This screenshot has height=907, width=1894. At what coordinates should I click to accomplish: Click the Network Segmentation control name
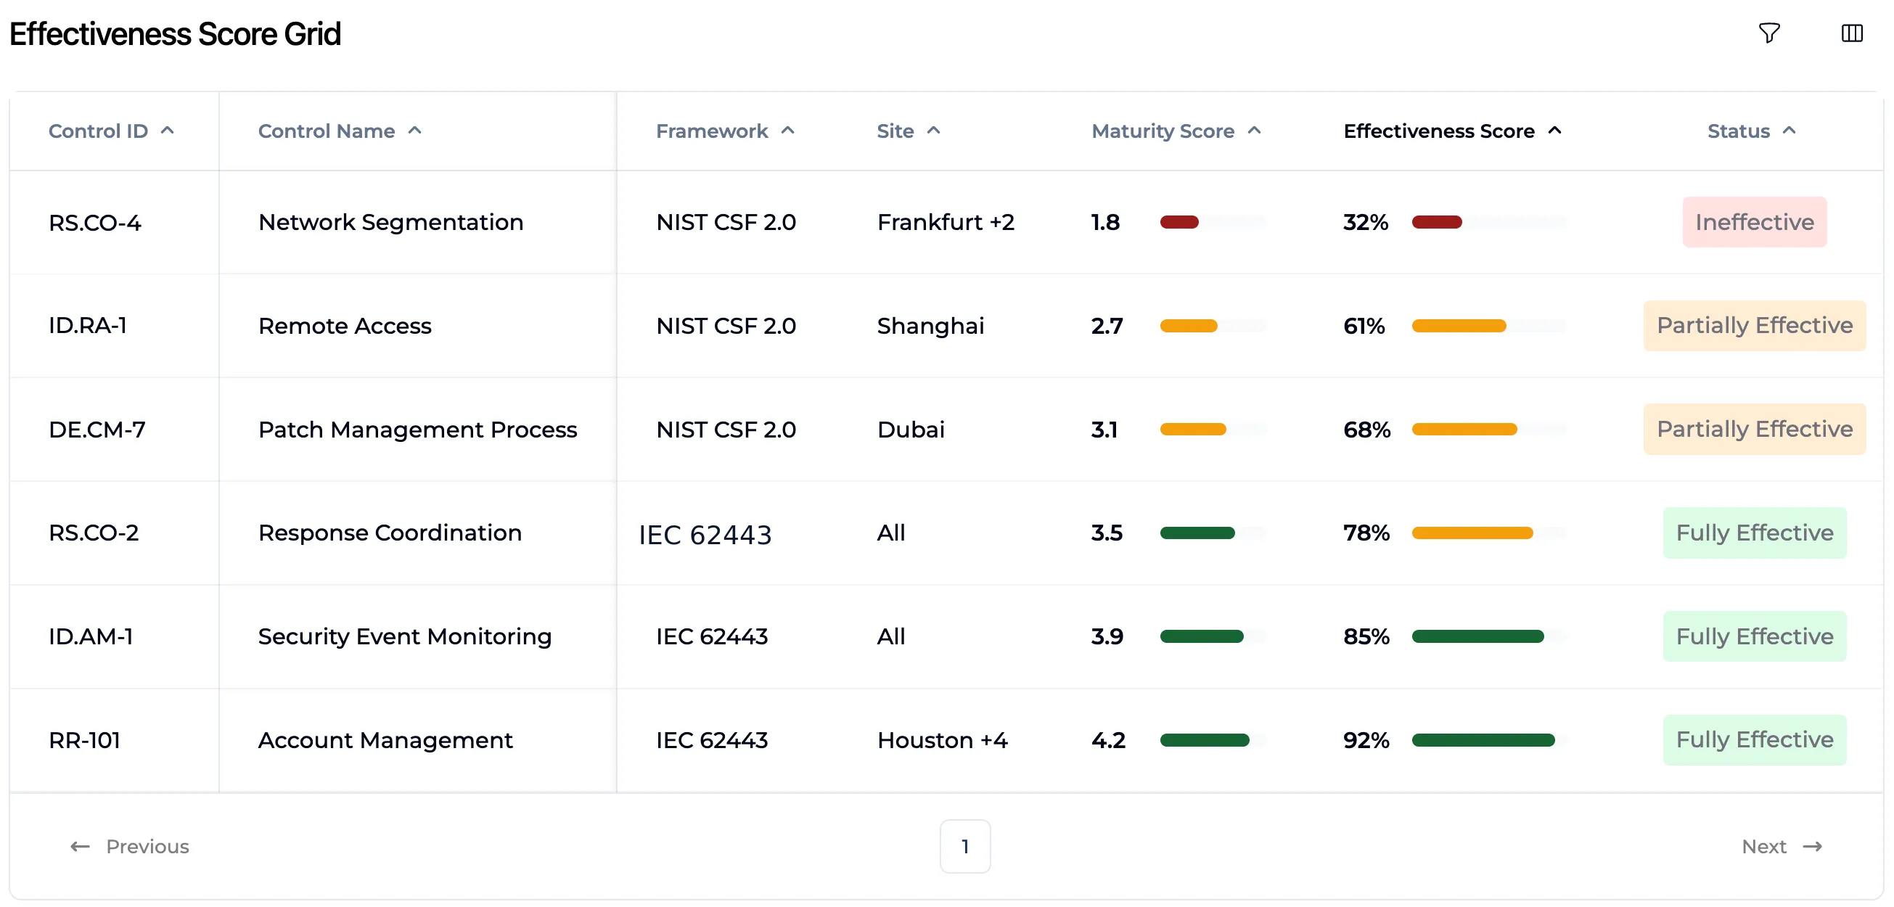pyautogui.click(x=390, y=221)
